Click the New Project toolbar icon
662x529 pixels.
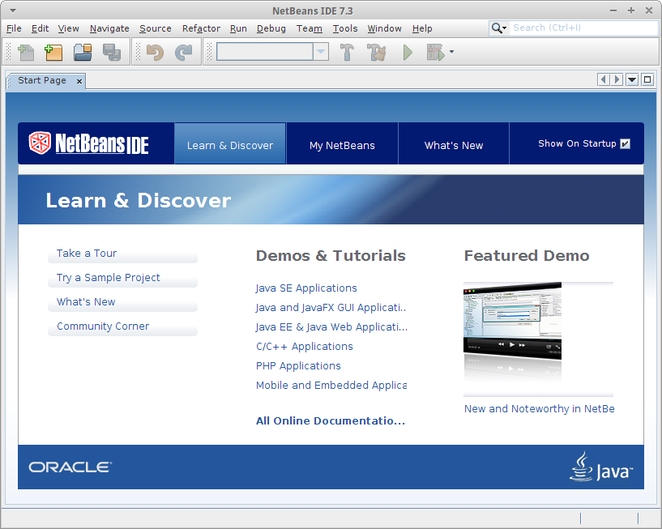[53, 53]
